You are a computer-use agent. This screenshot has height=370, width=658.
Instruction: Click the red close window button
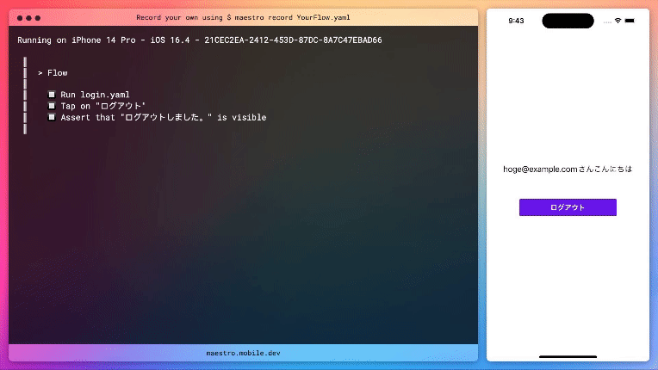point(20,17)
